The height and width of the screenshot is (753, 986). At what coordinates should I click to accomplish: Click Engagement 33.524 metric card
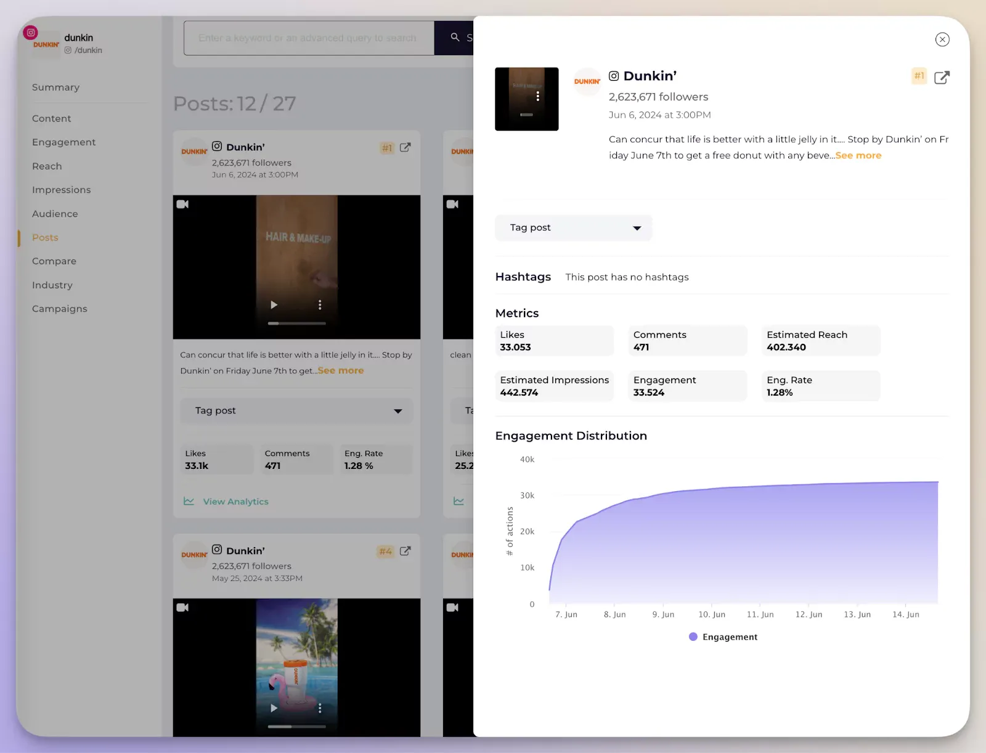[x=687, y=386]
